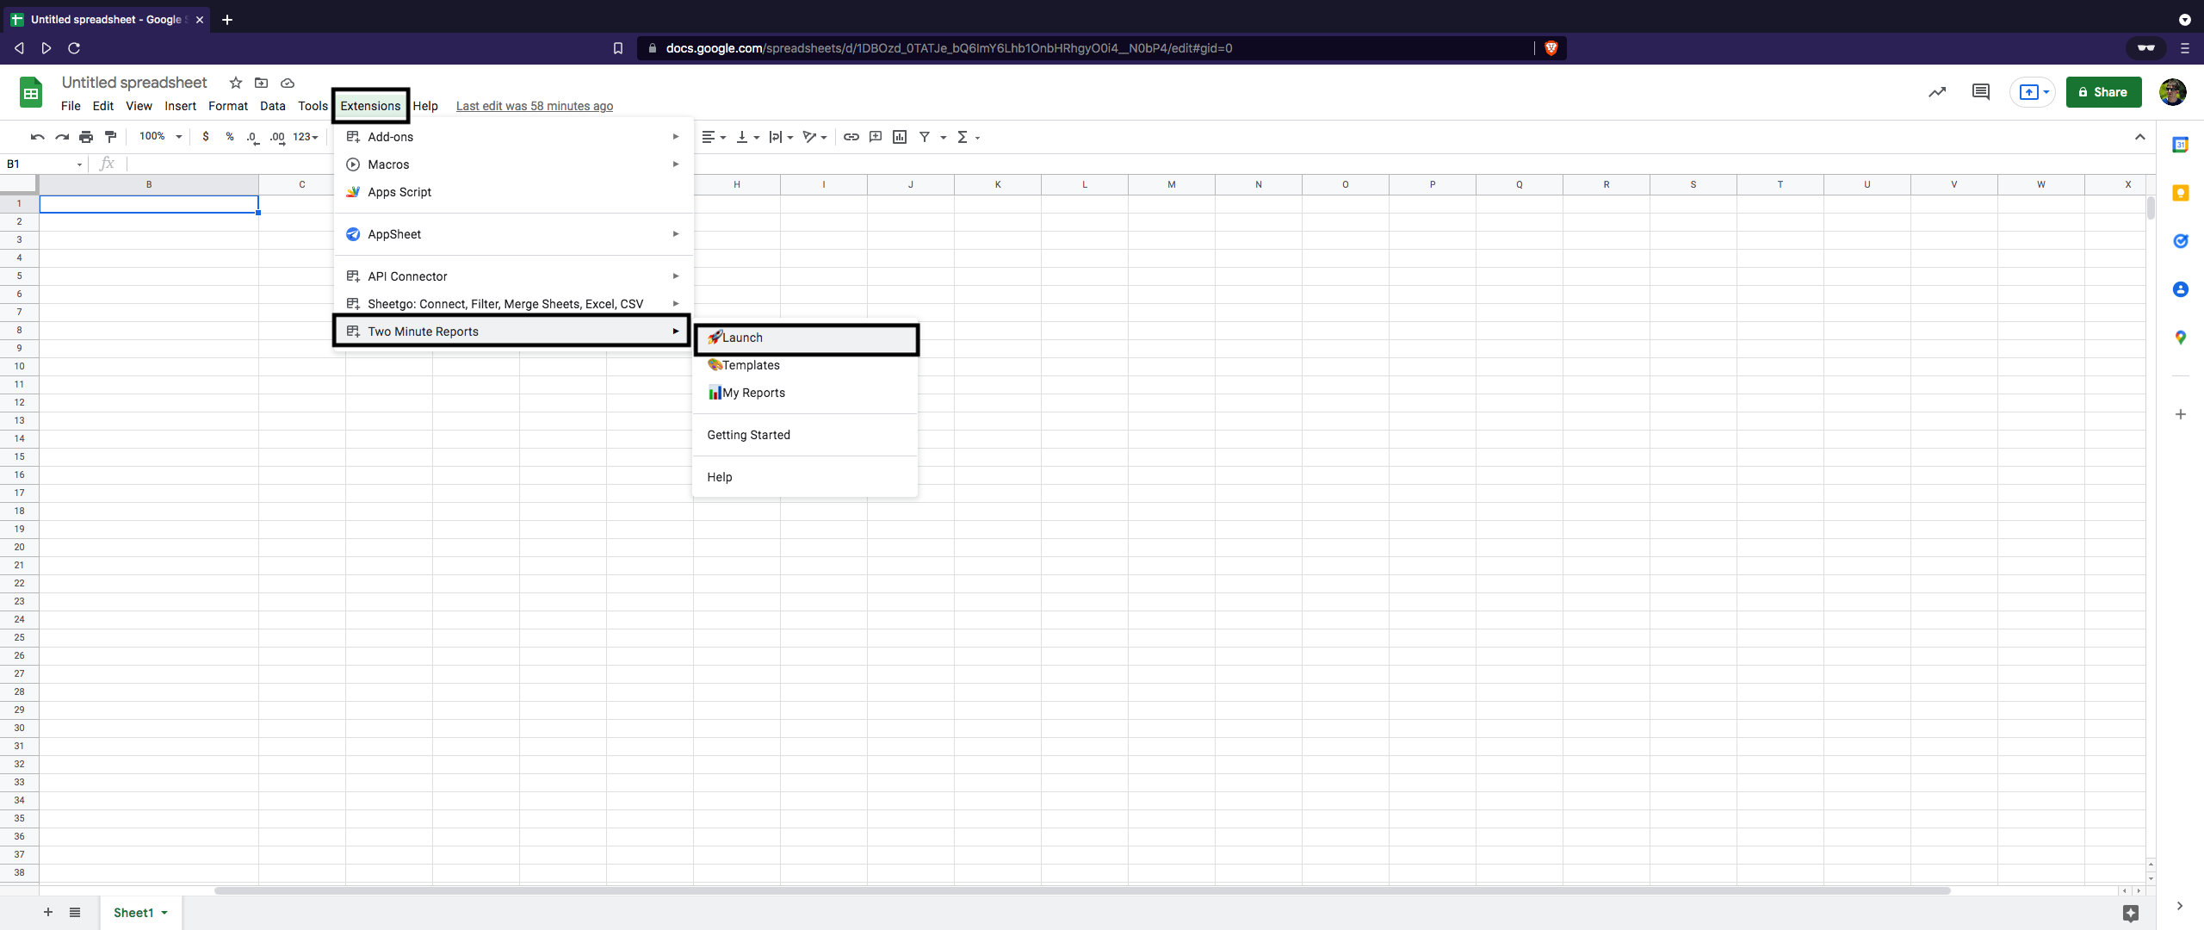
Task: Launch Two Minute Reports
Action: pos(806,338)
